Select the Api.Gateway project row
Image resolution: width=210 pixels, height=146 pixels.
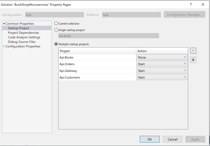pyautogui.click(x=97, y=71)
